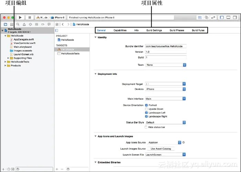
Task: Select the HelloXcodeTests target
Action: (x=70, y=54)
